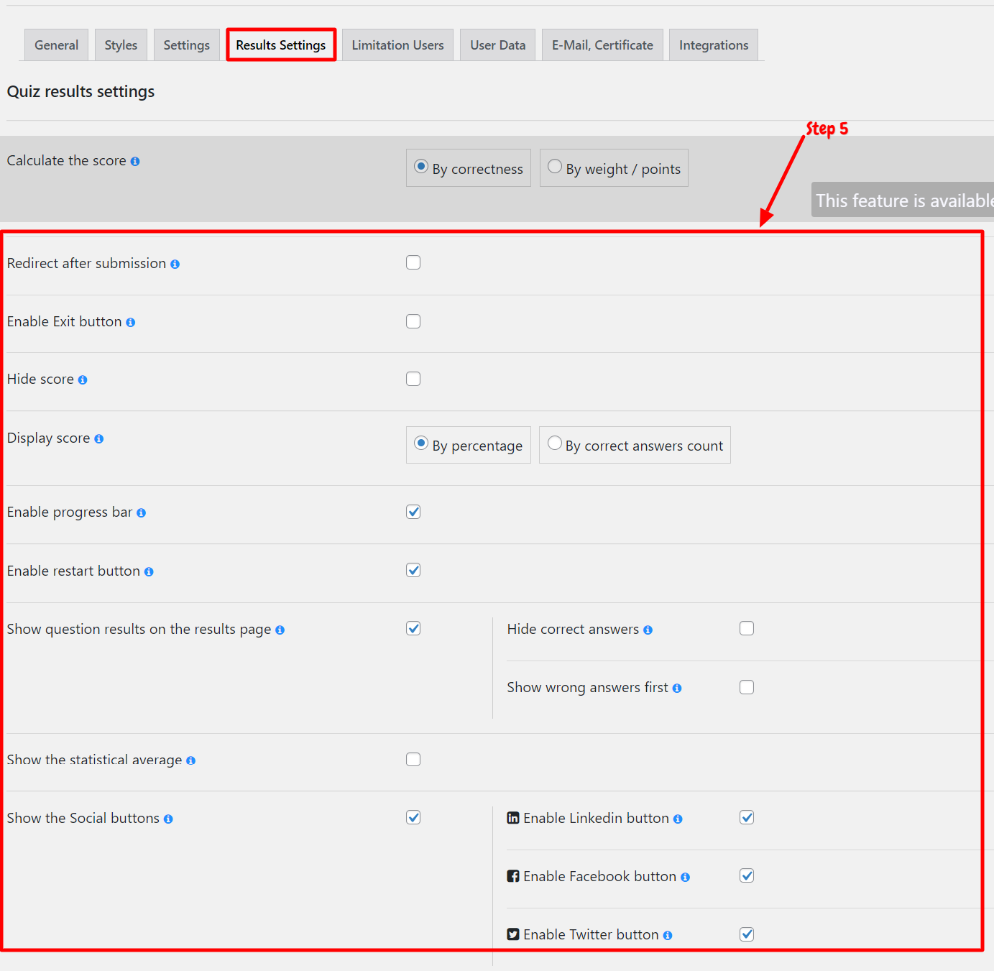Check the Redirect after submission checkbox
The height and width of the screenshot is (971, 994).
click(413, 262)
